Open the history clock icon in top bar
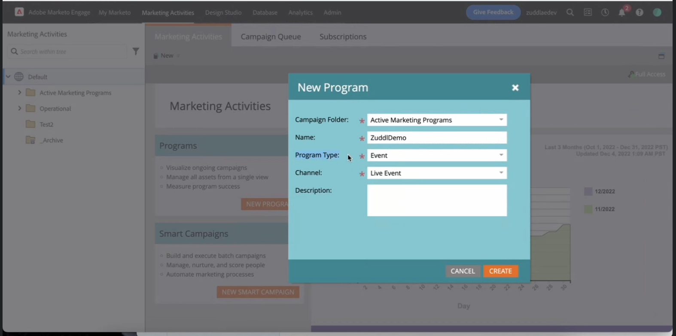Screen dimensions: 676x336 coord(605,12)
